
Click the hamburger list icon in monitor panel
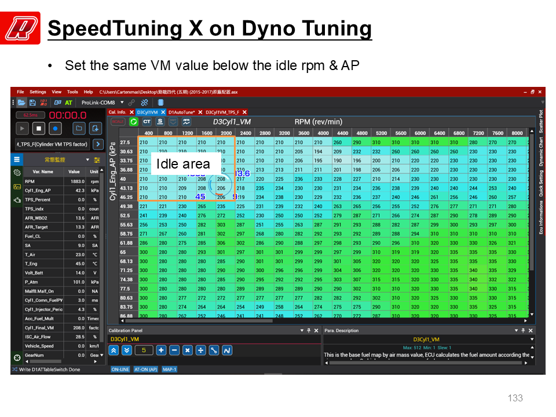(x=17, y=160)
